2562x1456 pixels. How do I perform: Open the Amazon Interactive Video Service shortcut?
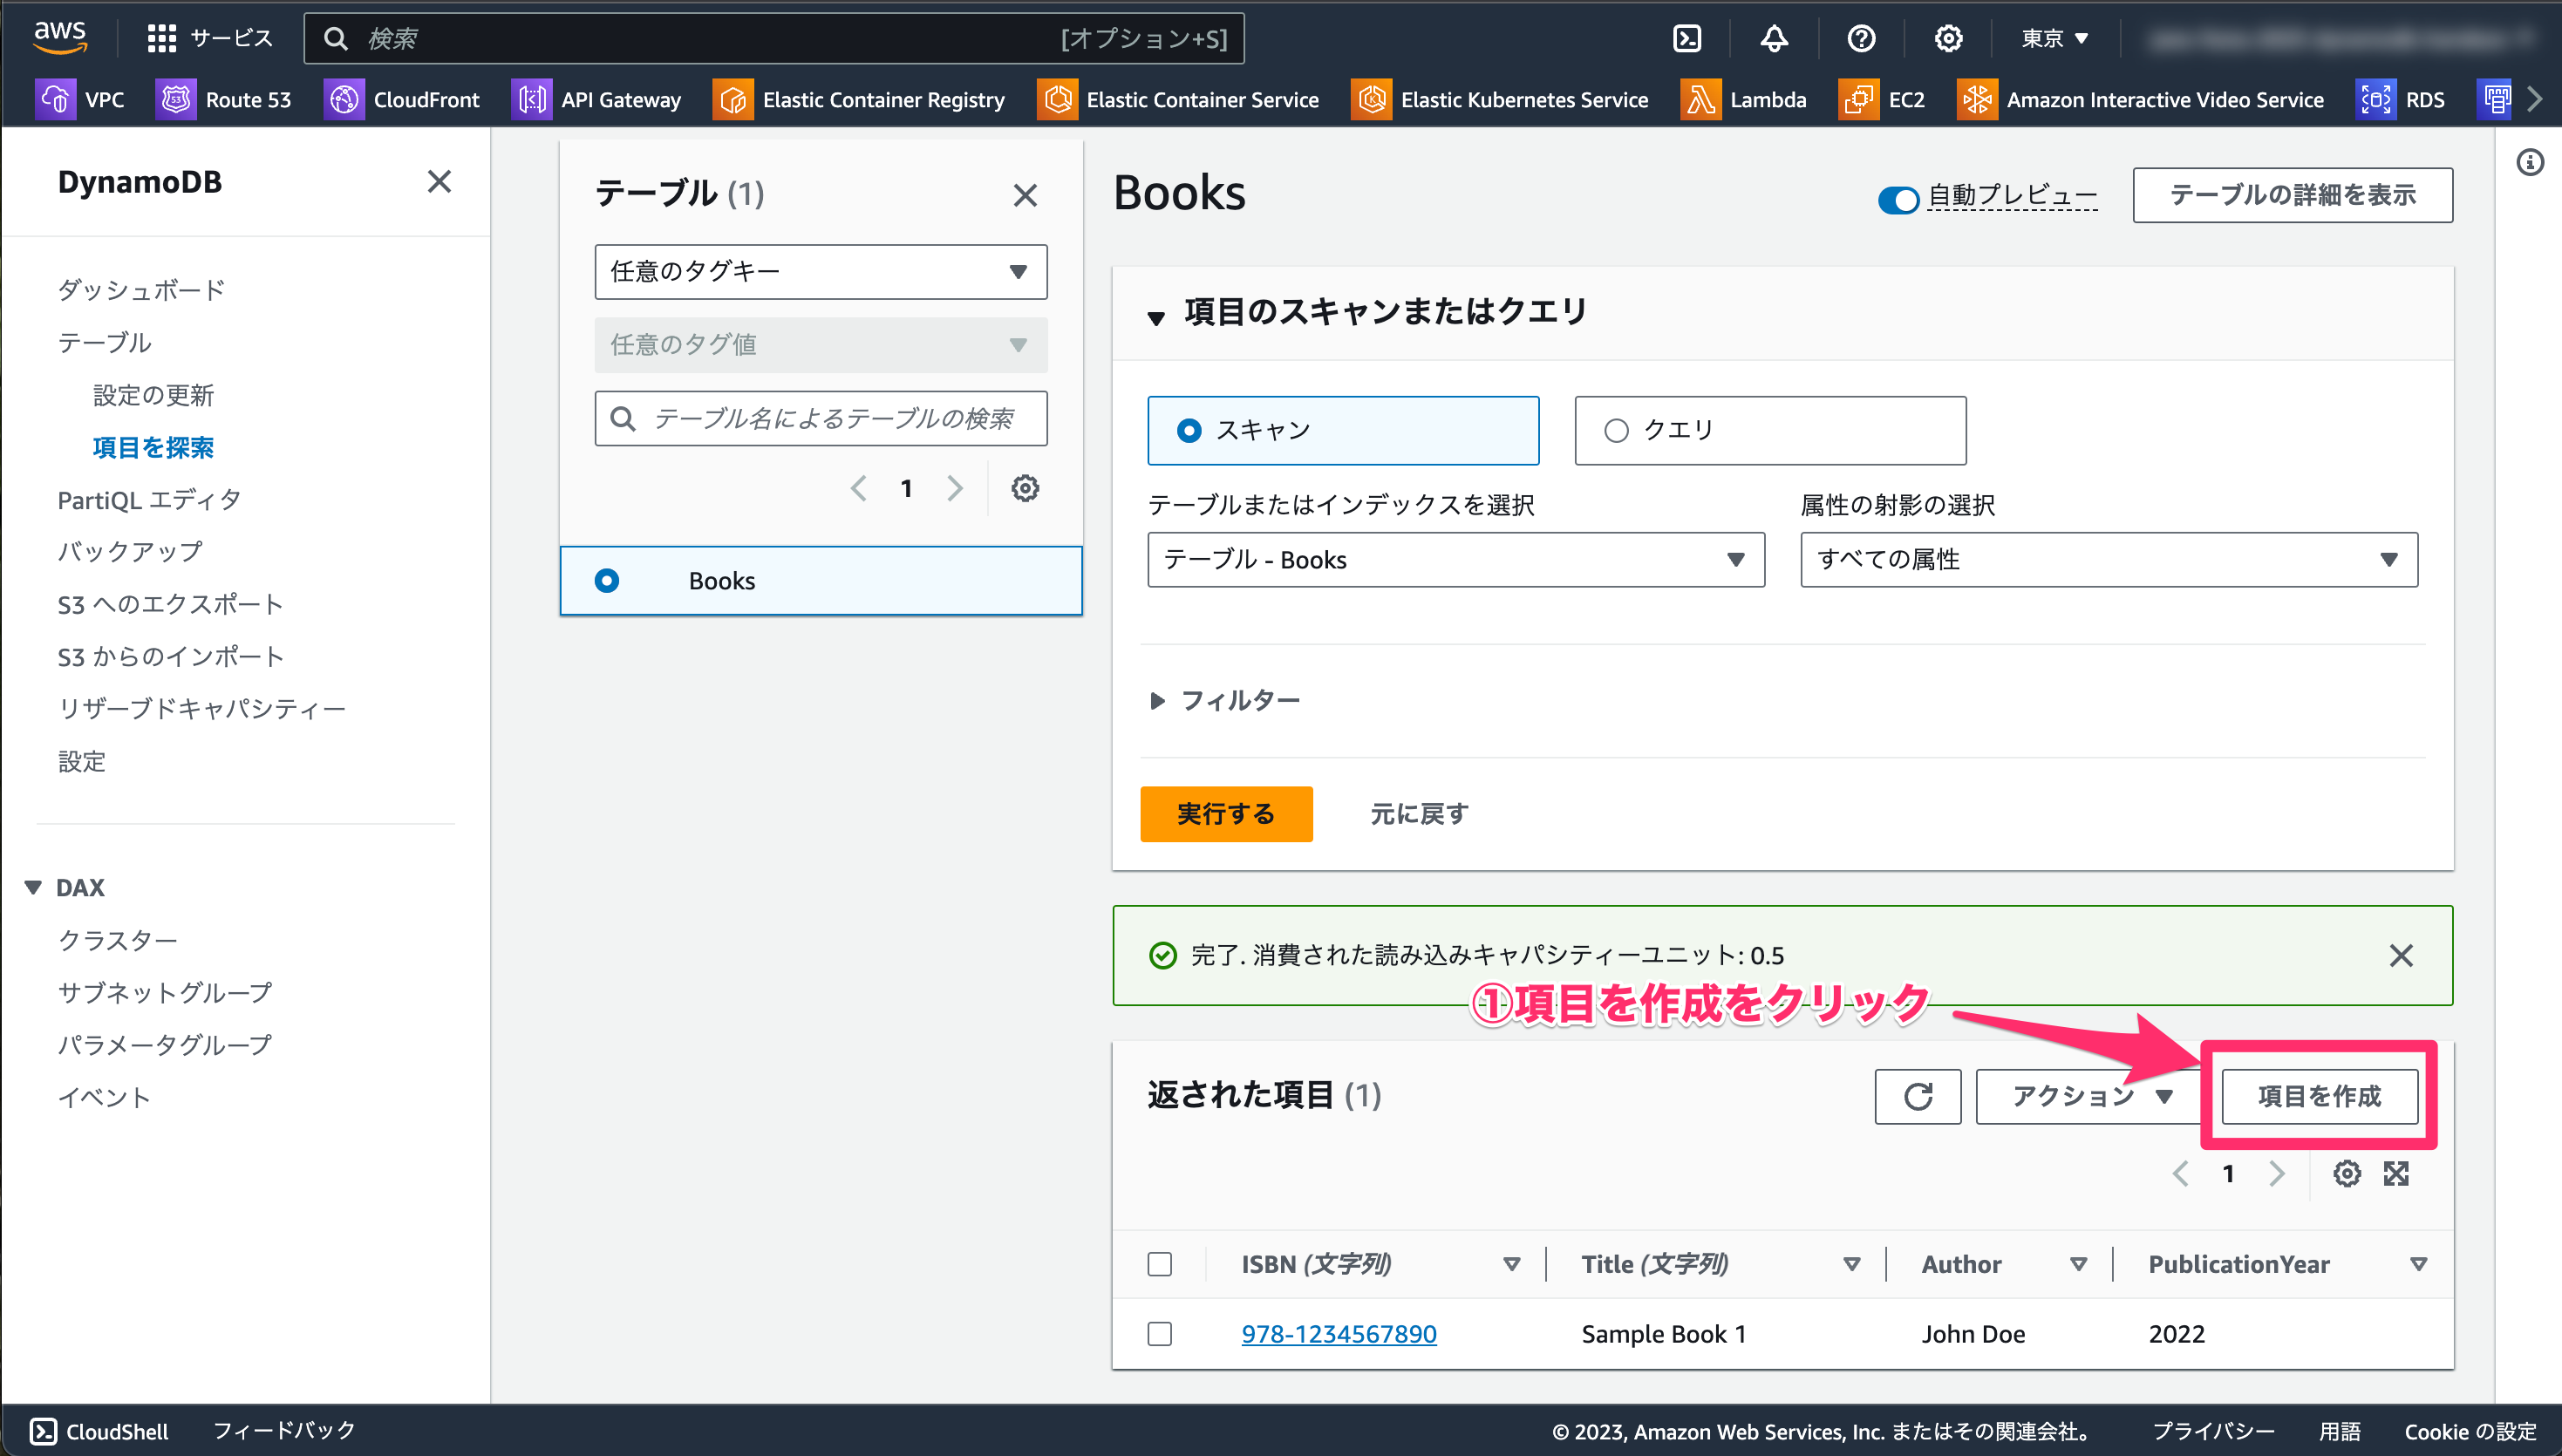click(x=2141, y=99)
